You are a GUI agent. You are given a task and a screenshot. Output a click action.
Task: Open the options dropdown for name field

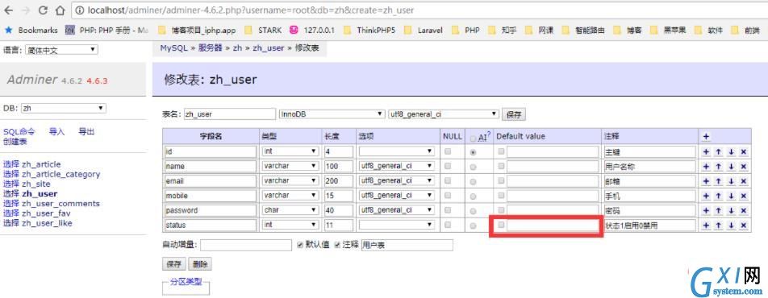[397, 167]
